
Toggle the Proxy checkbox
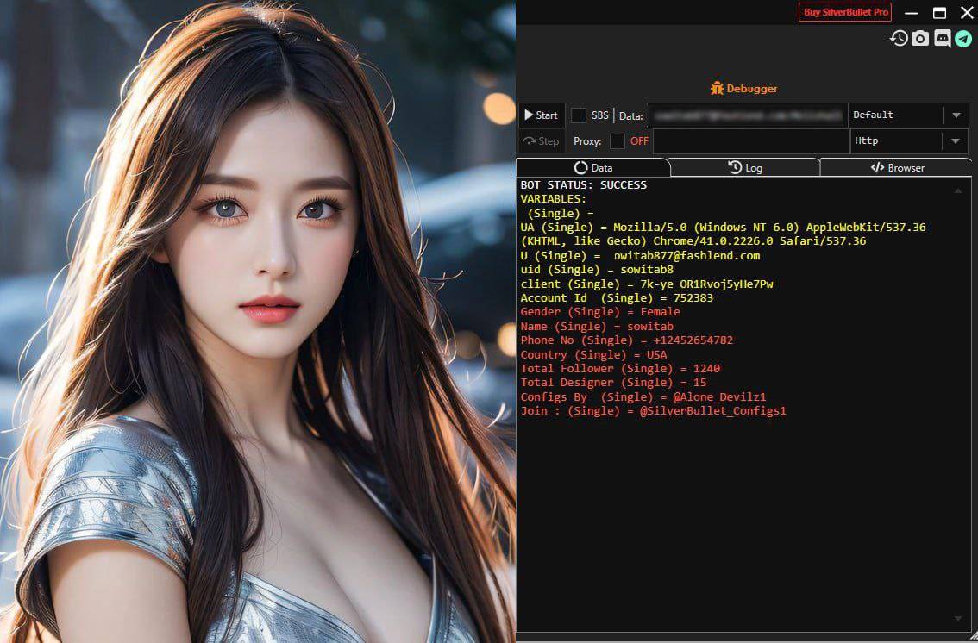pos(618,141)
